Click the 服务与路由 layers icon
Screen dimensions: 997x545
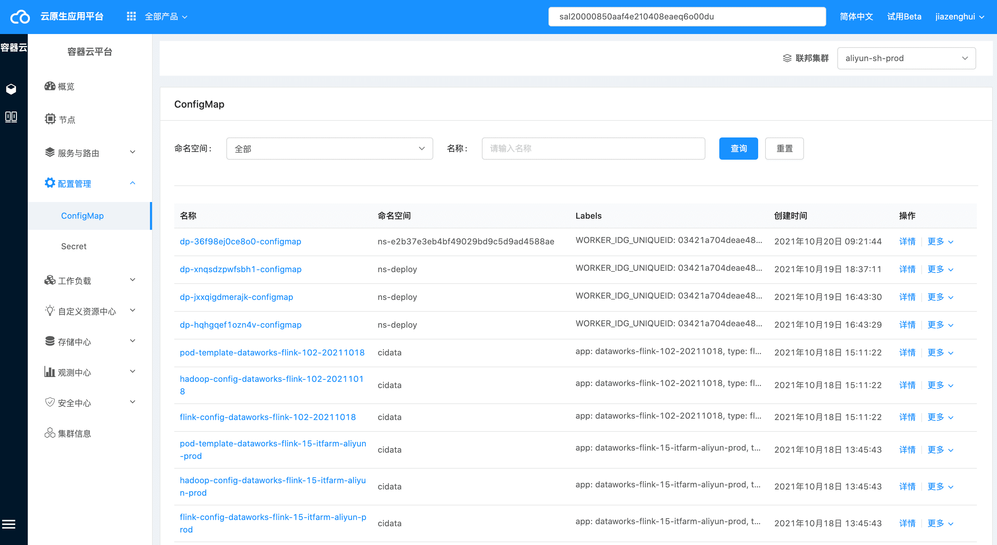click(50, 152)
